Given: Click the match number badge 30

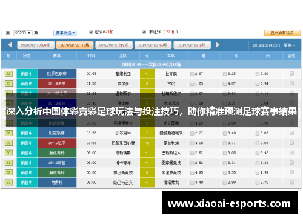Looking at the screenshot, I should point(8,152).
